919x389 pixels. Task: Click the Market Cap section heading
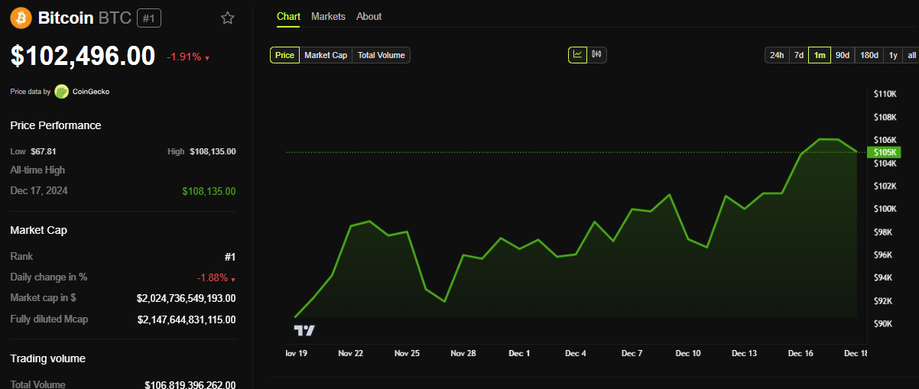(38, 230)
